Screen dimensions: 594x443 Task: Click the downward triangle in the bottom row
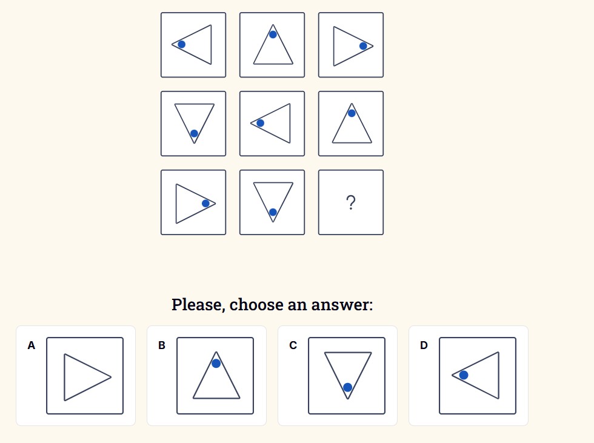pos(272,202)
